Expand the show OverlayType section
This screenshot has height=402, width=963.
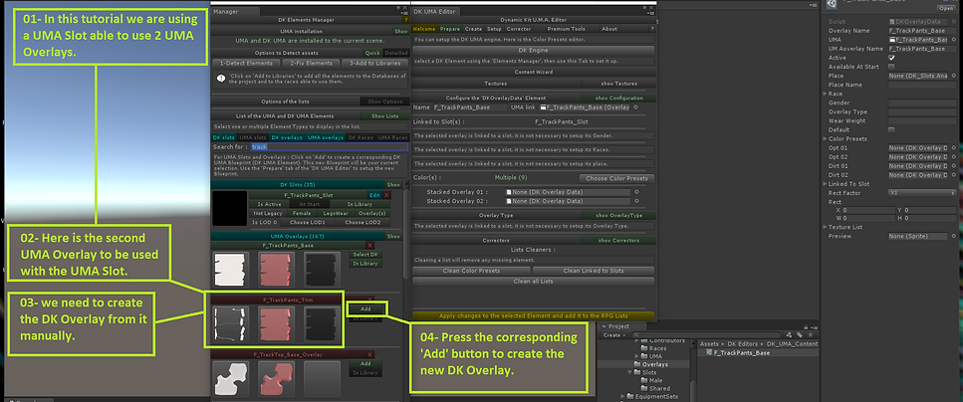click(619, 215)
